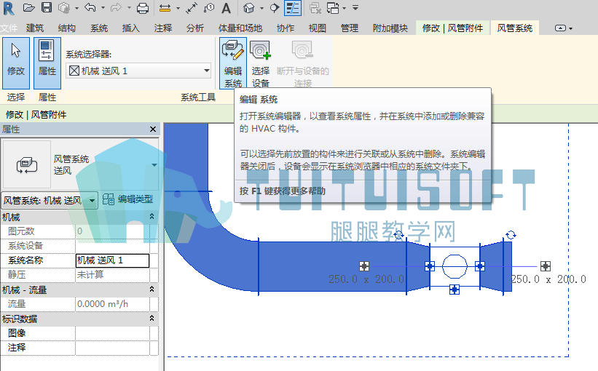Click the Undo arrow icon

[90, 7]
